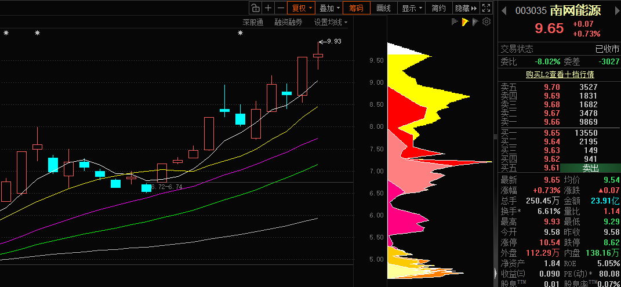Toggle the 筹码 chip distribution panel
The height and width of the screenshot is (287, 621).
point(357,8)
